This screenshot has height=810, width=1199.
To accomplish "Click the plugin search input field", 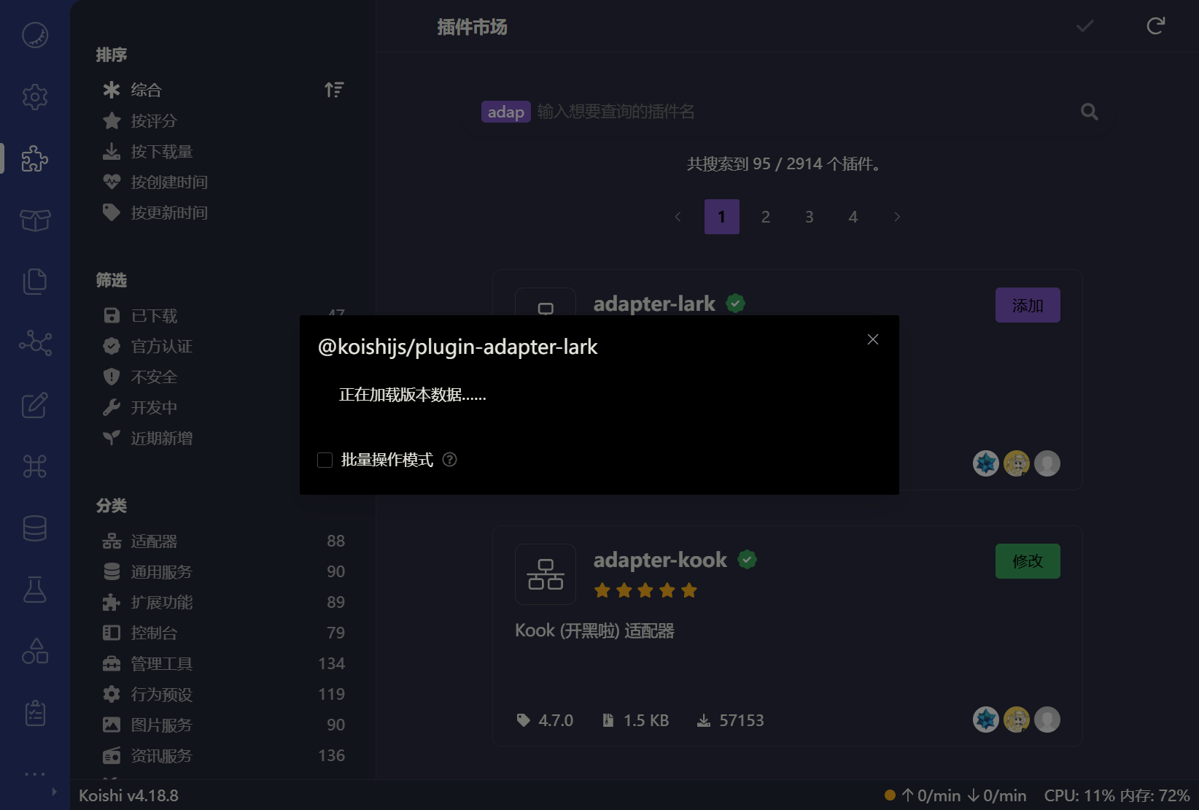I will (802, 112).
